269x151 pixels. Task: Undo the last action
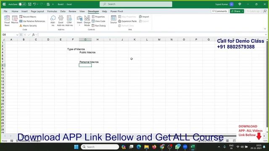34,4
